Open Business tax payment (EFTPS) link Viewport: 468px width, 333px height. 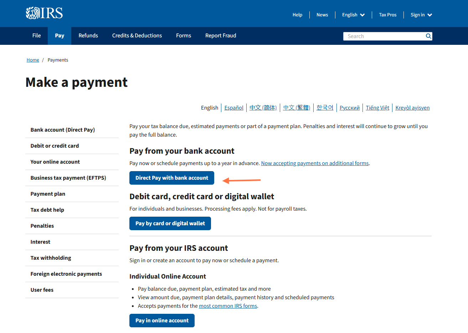[x=72, y=178]
